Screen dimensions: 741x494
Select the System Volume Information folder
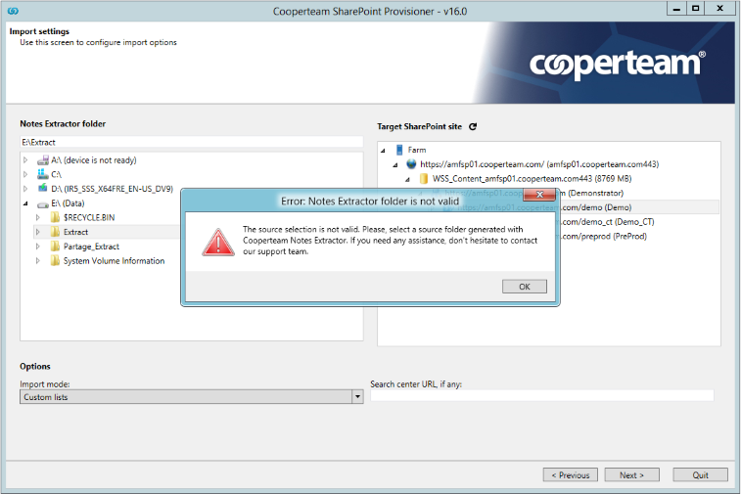(x=114, y=261)
